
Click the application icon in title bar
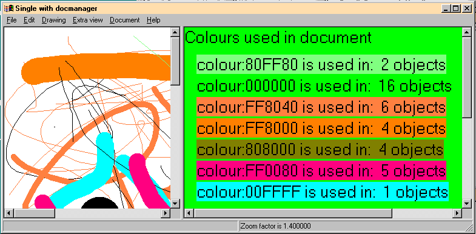pos(9,8)
